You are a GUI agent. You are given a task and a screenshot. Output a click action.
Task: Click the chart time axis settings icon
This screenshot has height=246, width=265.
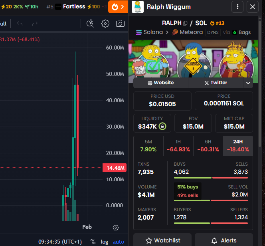point(116,228)
